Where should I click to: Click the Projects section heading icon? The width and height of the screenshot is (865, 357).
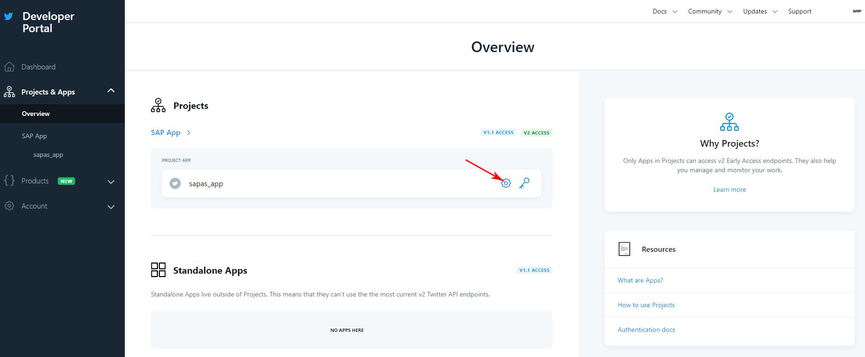(158, 105)
